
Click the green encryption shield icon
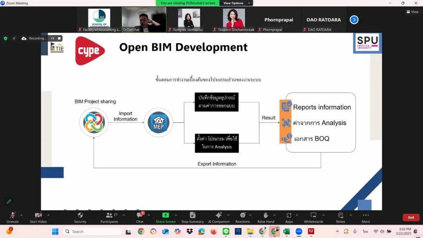(5, 38)
